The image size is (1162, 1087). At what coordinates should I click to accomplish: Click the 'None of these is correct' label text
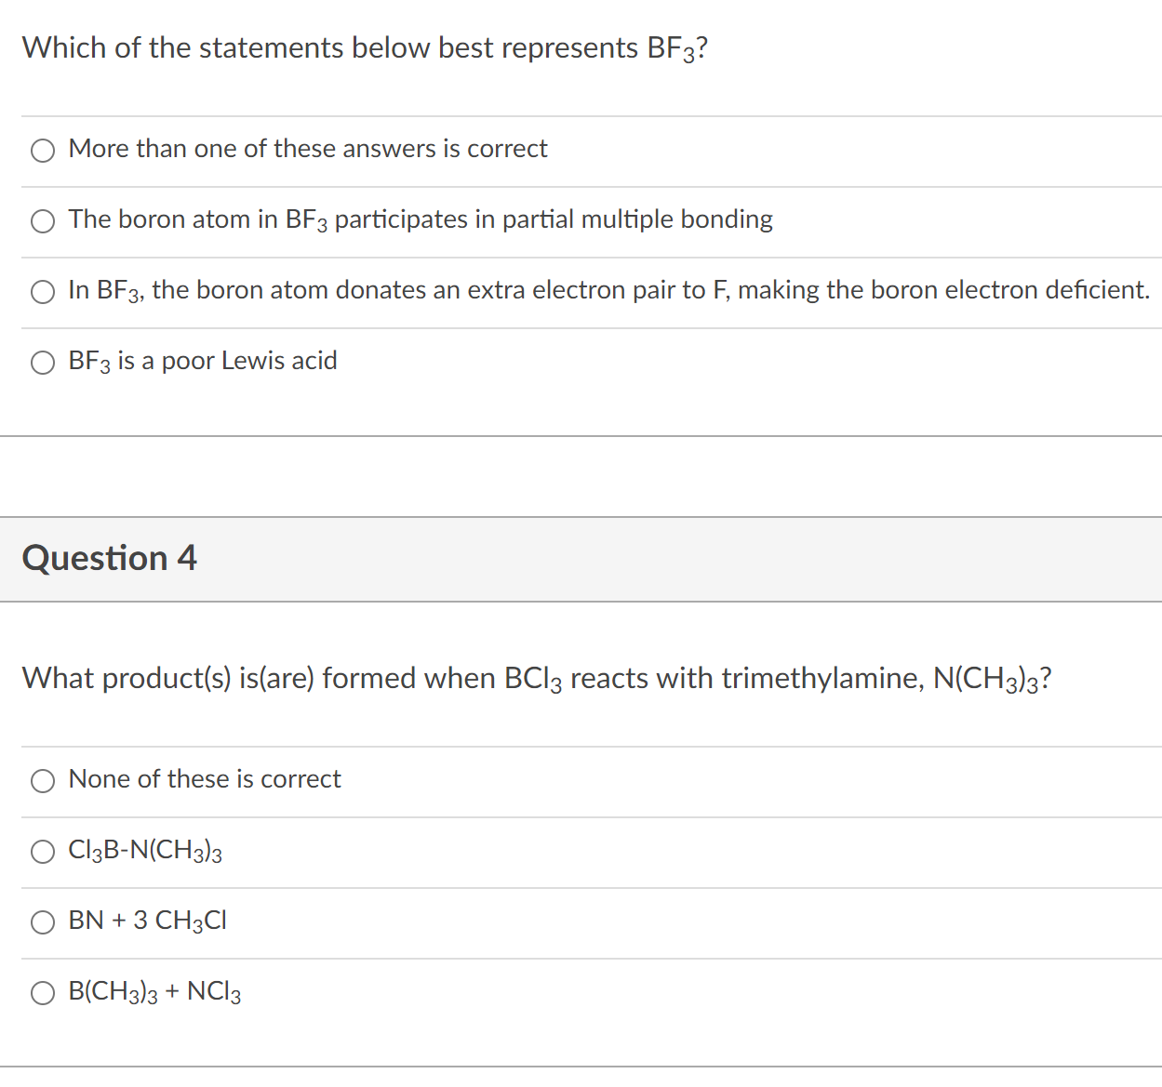coord(205,779)
